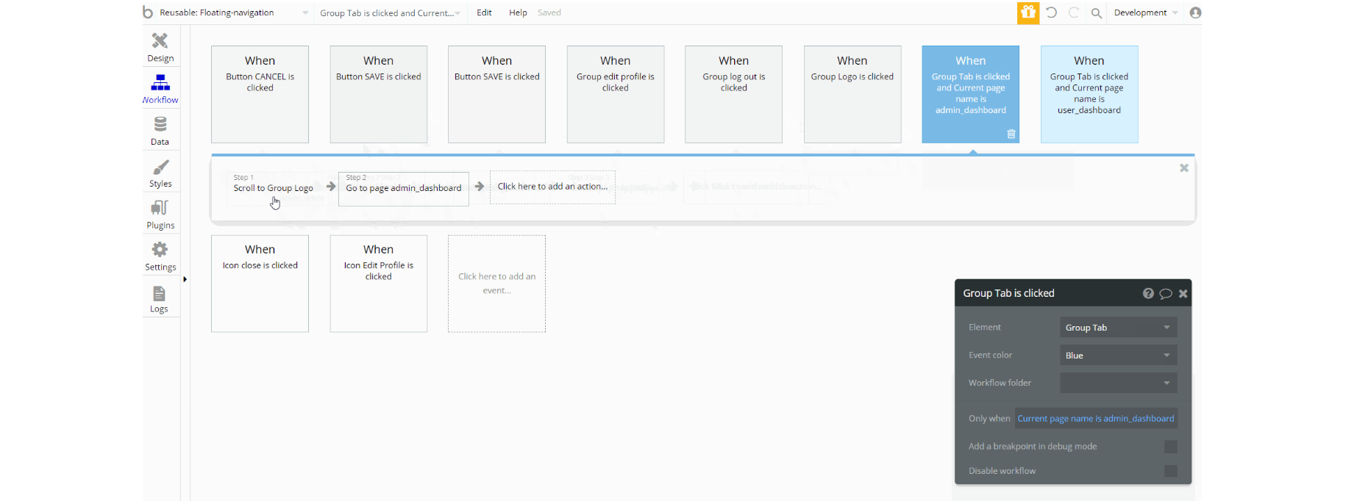Image resolution: width=1346 pixels, height=504 pixels.
Task: Delete event using trash icon
Action: tap(1011, 134)
